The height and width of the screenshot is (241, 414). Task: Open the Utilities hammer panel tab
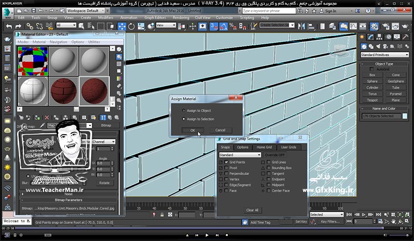coord(406,37)
